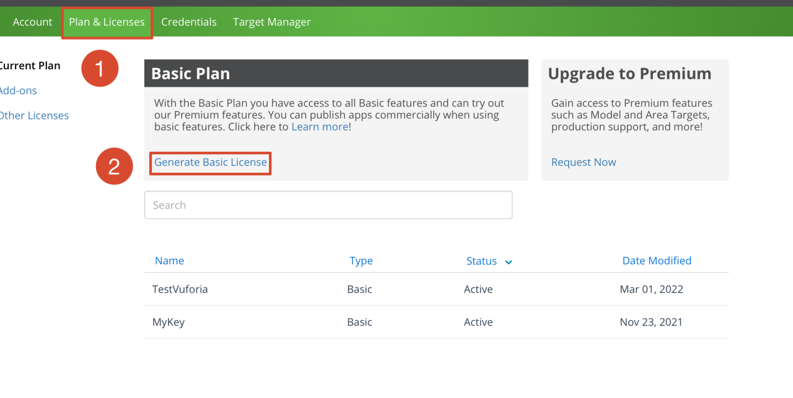Open the TestVuforia license

click(x=180, y=289)
